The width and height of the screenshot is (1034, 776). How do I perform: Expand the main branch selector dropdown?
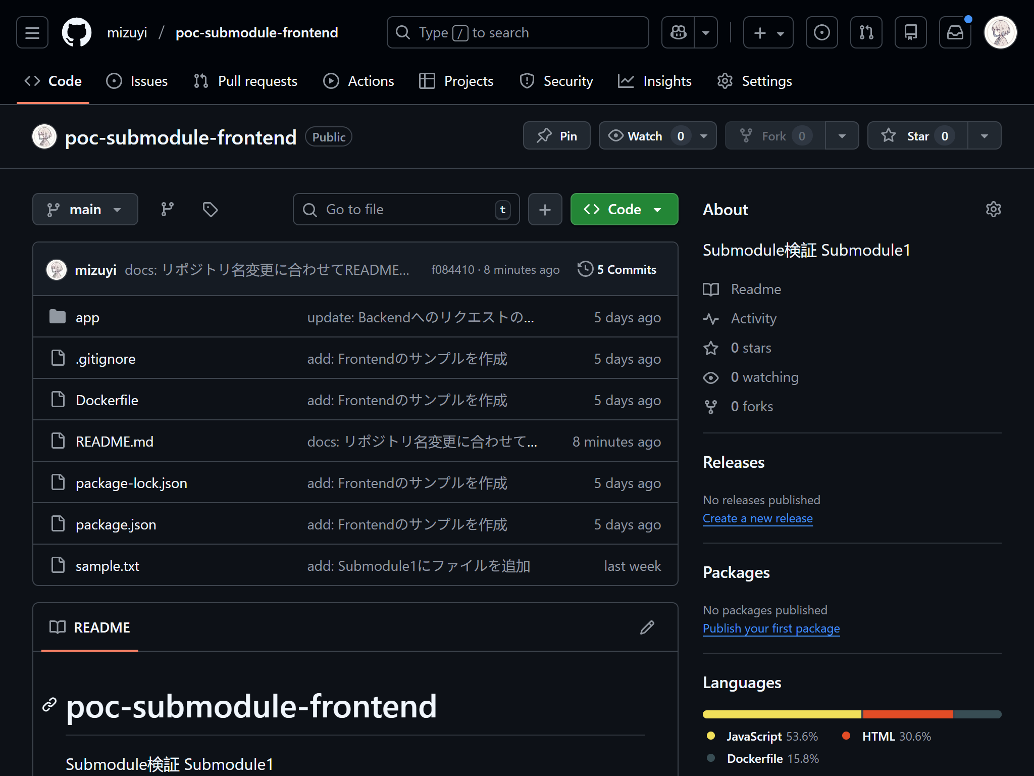point(85,209)
